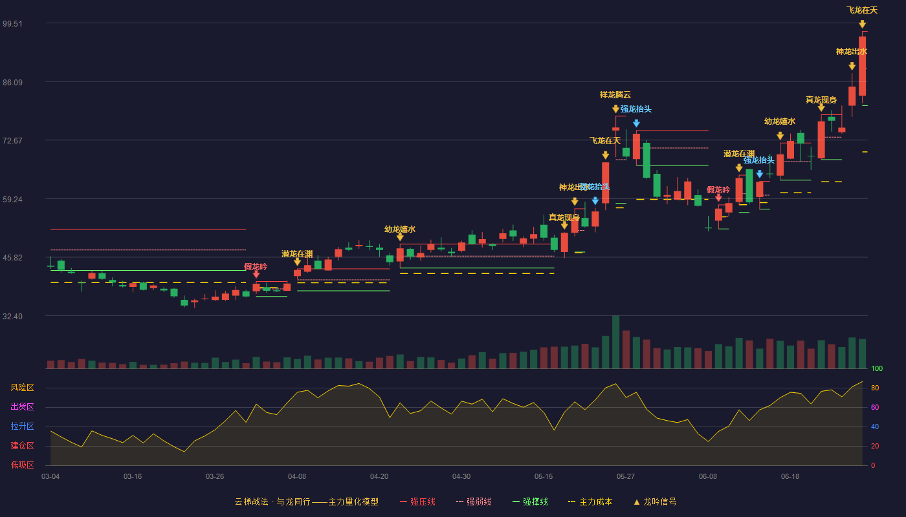Click the 03-16 date axis label
The width and height of the screenshot is (906, 517).
click(x=133, y=476)
